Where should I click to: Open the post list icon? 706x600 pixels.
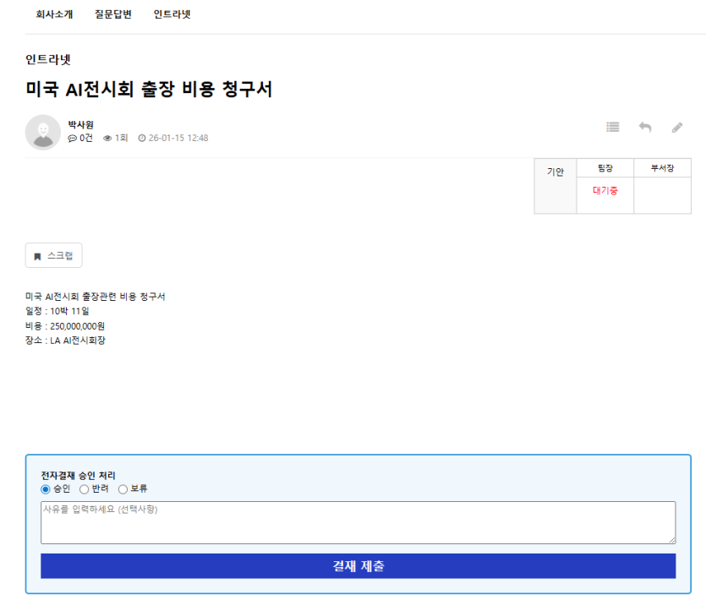coord(613,128)
